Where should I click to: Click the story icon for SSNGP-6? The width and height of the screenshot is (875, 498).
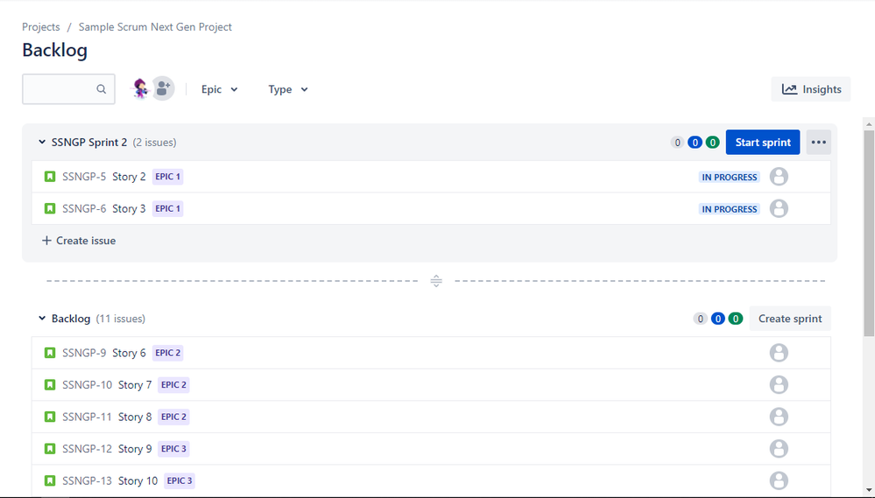pos(50,208)
